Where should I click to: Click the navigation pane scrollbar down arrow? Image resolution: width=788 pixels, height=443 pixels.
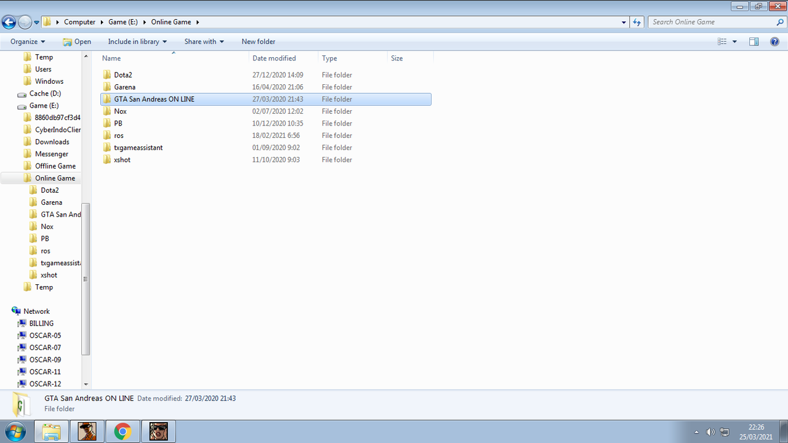click(86, 384)
